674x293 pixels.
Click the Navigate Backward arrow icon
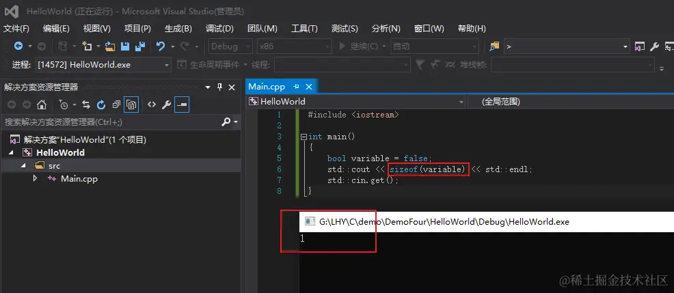18,46
